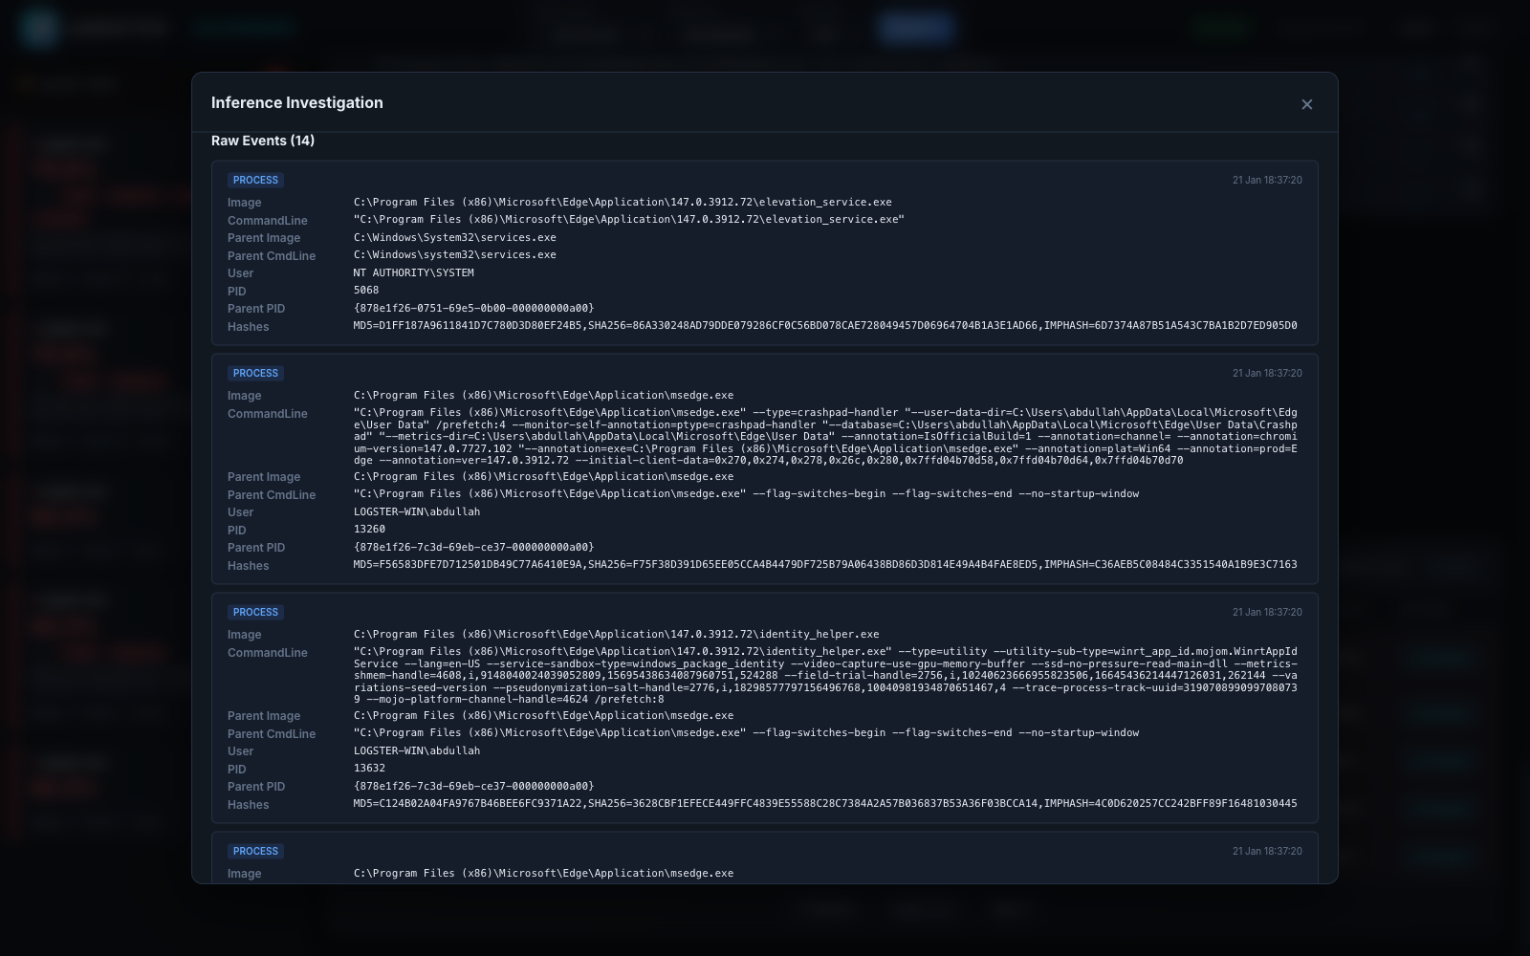
Task: Select the identity_helper.exe CommandLine text
Action: coord(825,675)
